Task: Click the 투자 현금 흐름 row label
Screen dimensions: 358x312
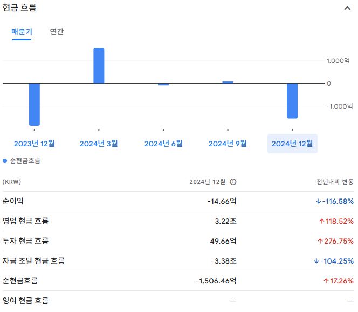Action: [x=25, y=240]
